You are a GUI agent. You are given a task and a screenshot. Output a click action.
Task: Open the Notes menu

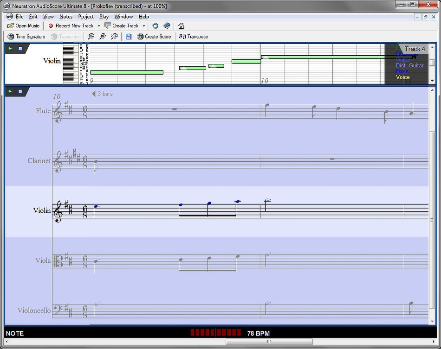click(x=66, y=16)
